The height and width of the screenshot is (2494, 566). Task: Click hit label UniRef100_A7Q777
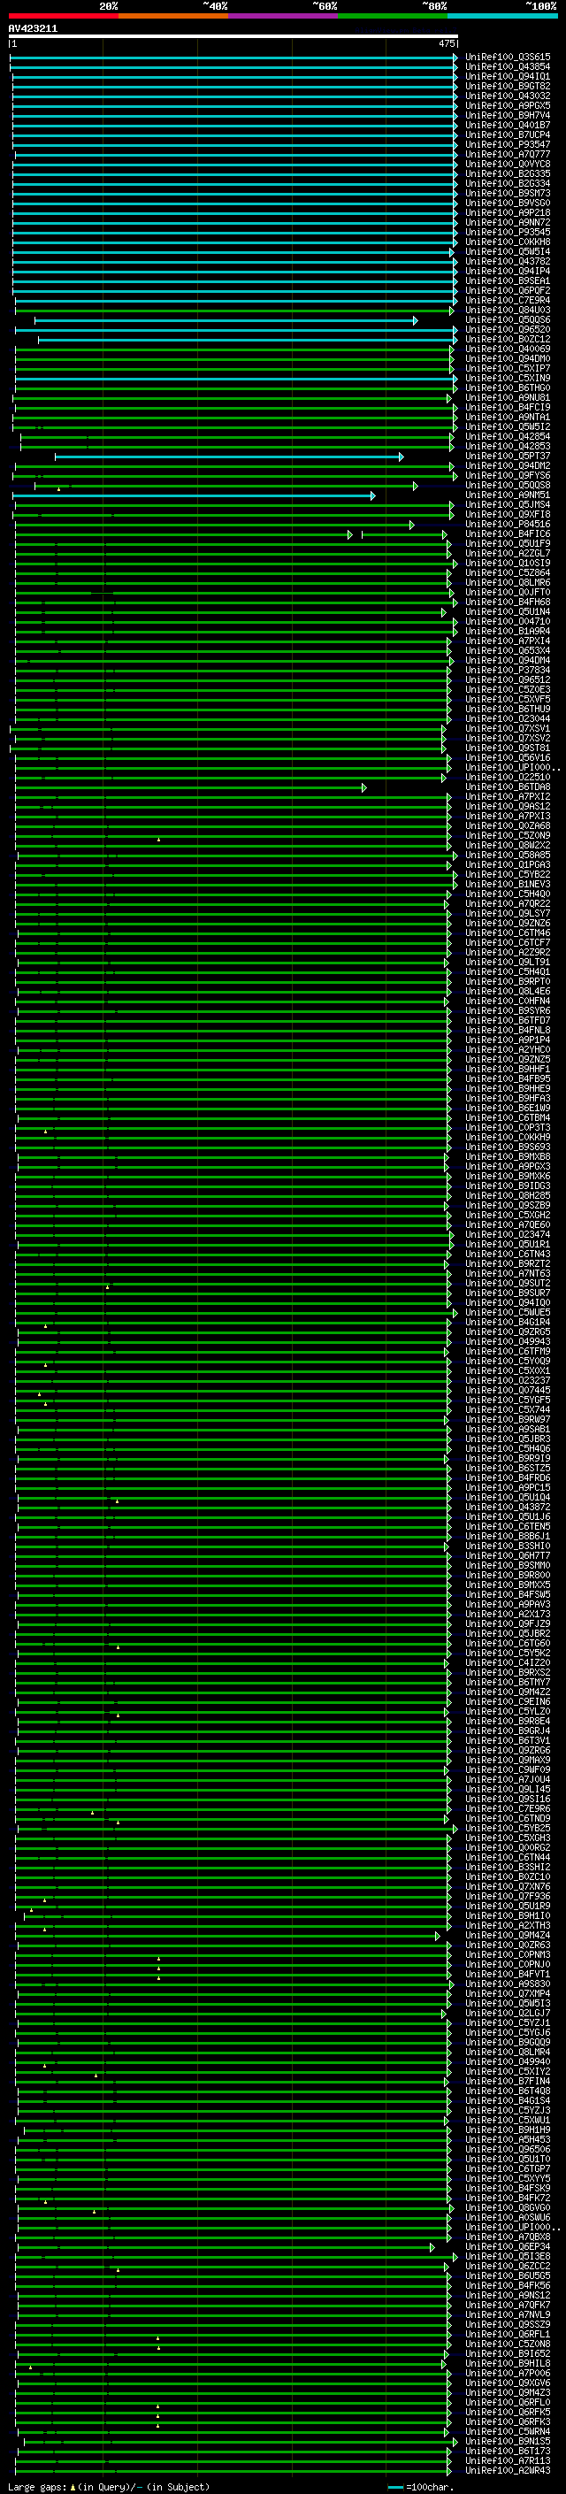pos(508,154)
